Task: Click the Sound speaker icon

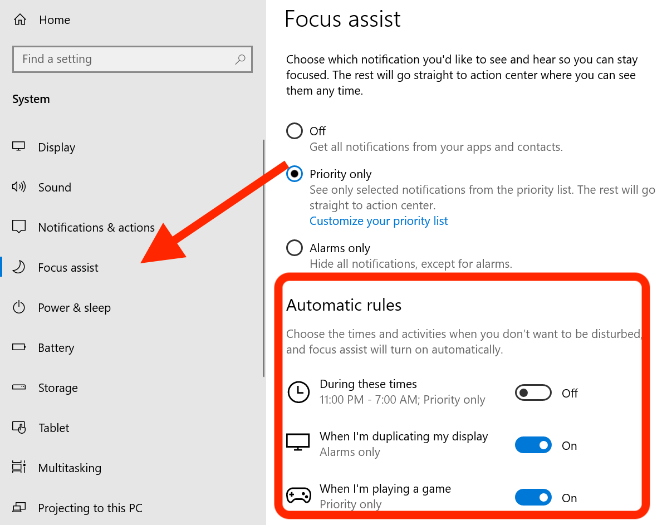Action: 19,187
